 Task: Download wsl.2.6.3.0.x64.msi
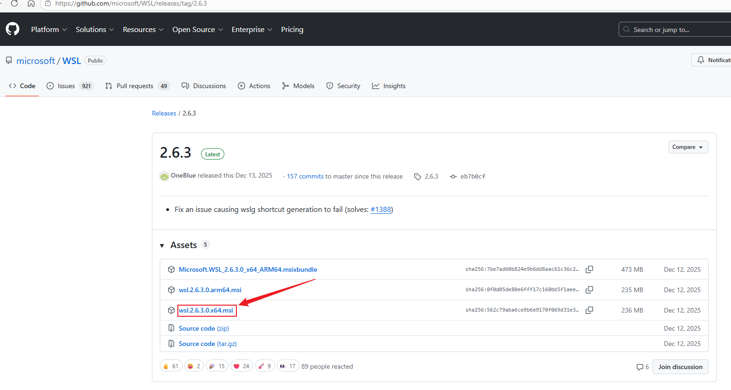point(206,310)
